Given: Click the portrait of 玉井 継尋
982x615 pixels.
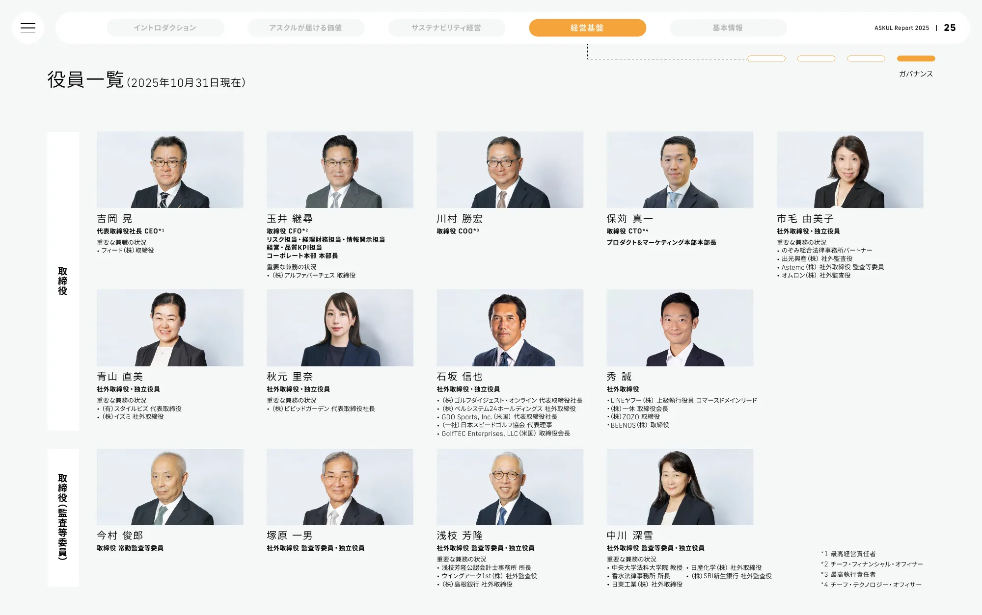Looking at the screenshot, I should [340, 170].
